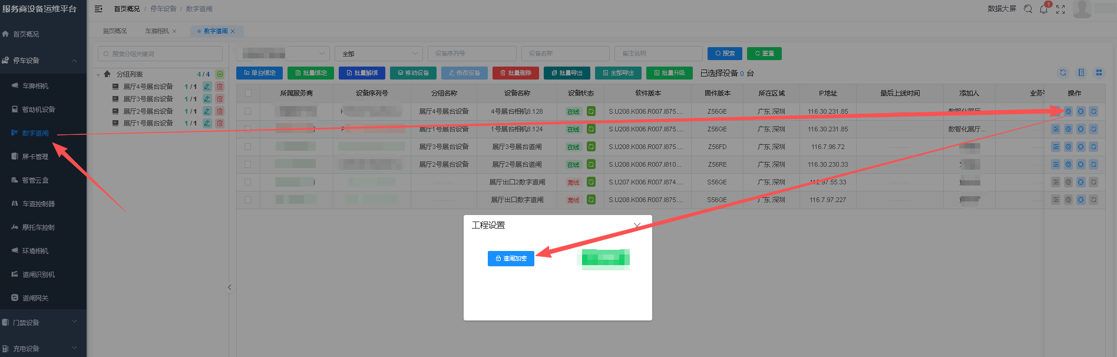Image resolution: width=1117 pixels, height=357 pixels.
Task: Click the search magnifier icon in header
Action: point(1028,9)
